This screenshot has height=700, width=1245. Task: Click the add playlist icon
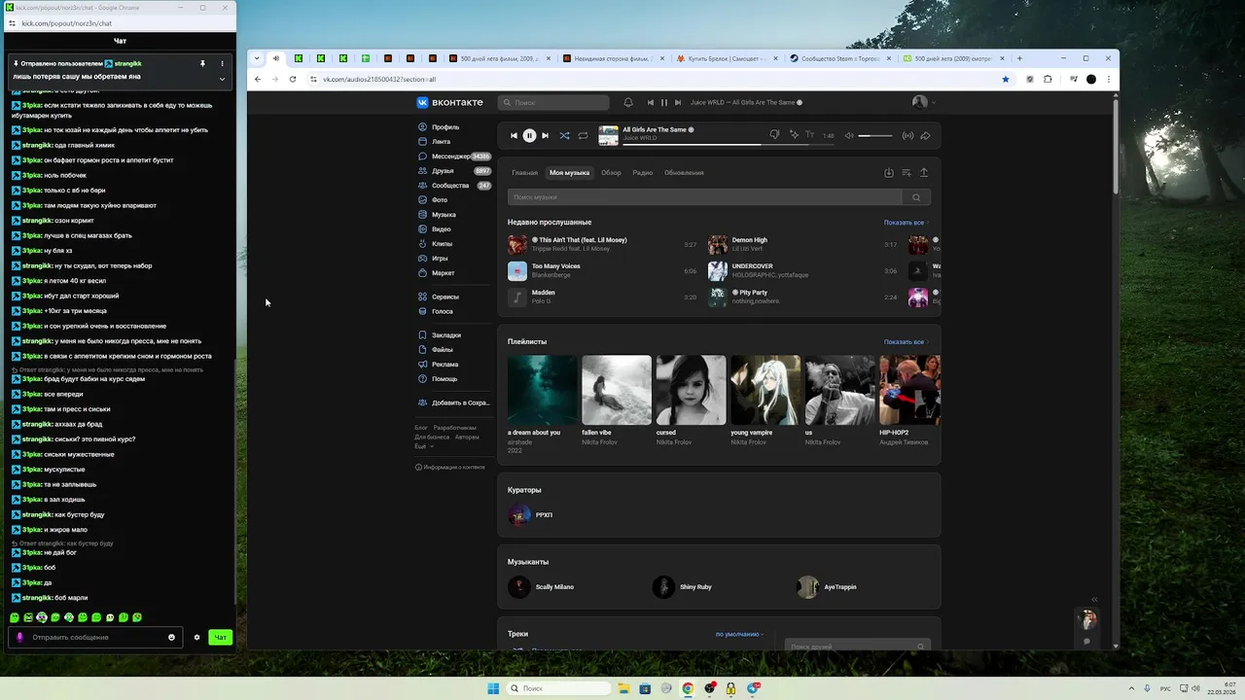(x=907, y=173)
